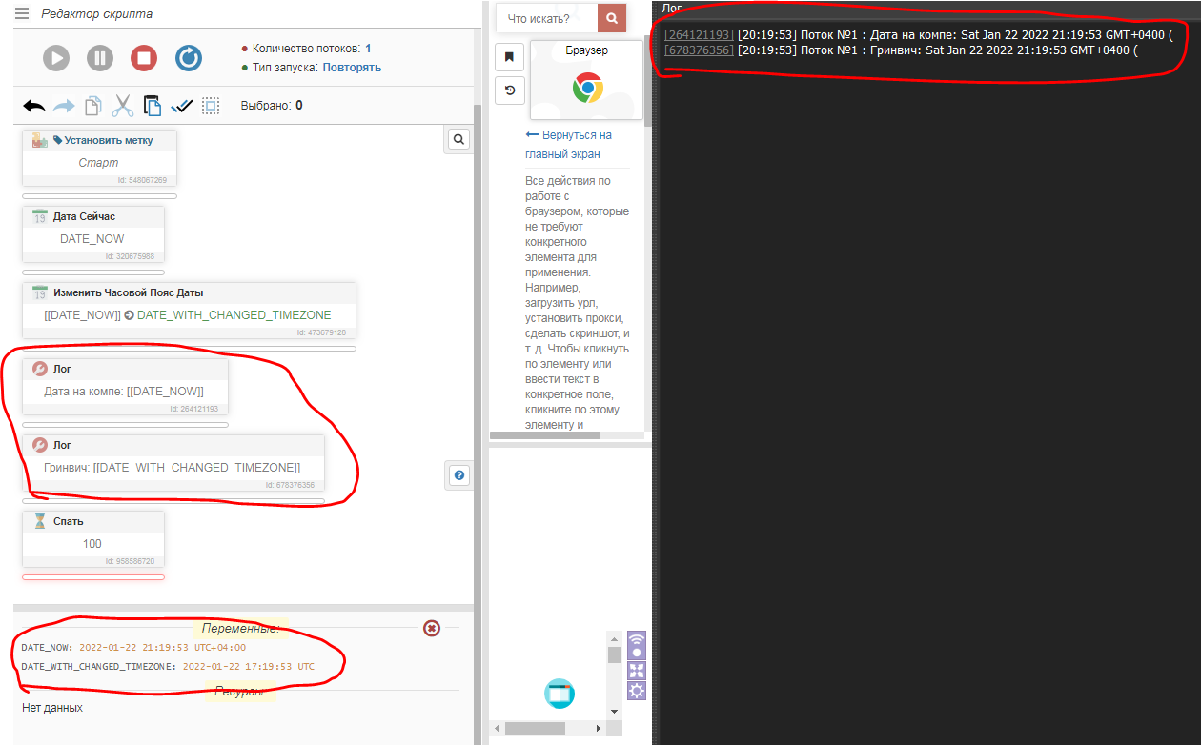This screenshot has width=1201, height=745.
Task: Click wrench icon of first Лог action
Action: [40, 369]
